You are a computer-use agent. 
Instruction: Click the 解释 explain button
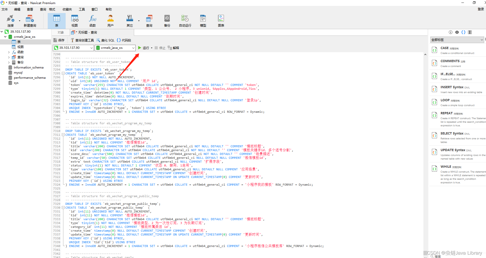pos(173,48)
